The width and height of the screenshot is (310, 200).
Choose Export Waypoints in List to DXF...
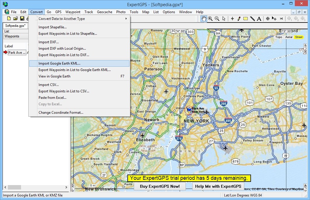tap(79, 55)
